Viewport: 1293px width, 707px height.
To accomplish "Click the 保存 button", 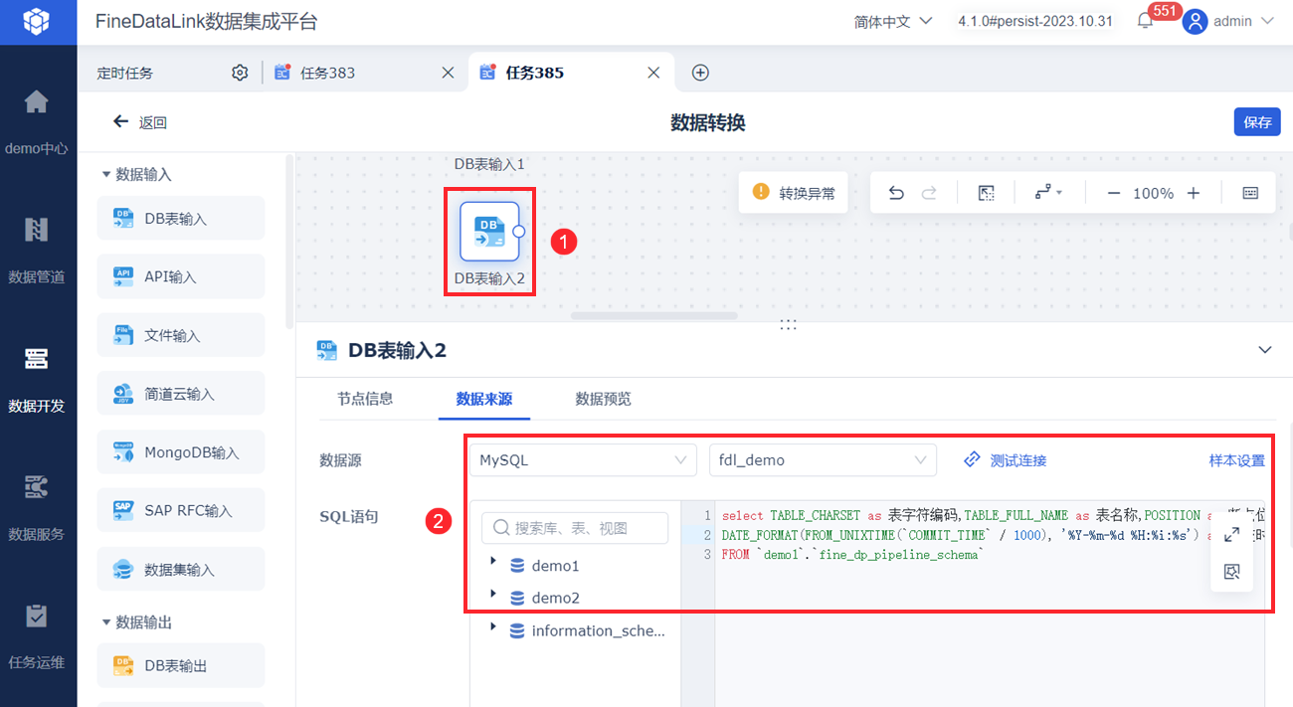I will coord(1257,122).
